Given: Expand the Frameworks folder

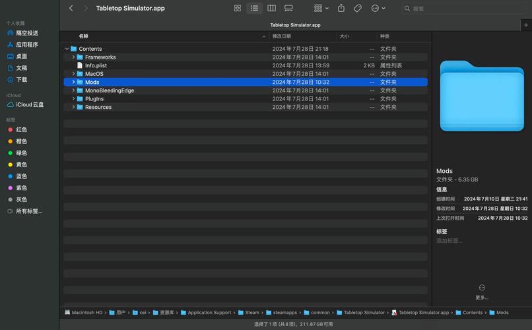Looking at the screenshot, I should click(x=73, y=57).
